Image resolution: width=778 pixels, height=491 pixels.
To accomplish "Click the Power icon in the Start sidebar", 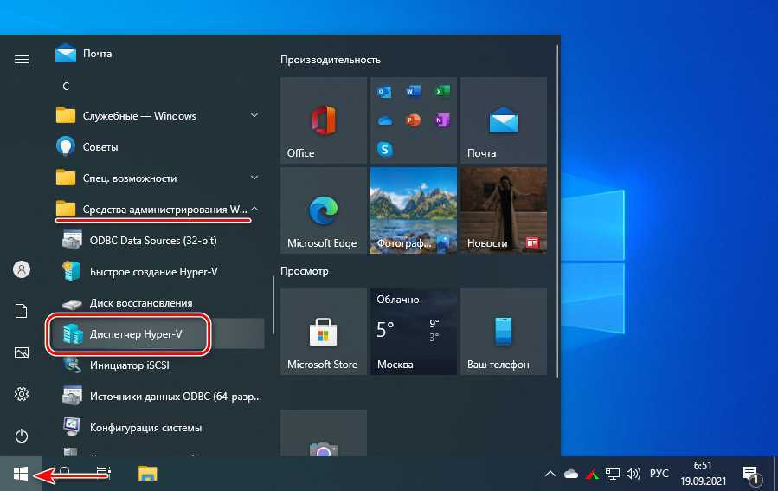I will 22,436.
